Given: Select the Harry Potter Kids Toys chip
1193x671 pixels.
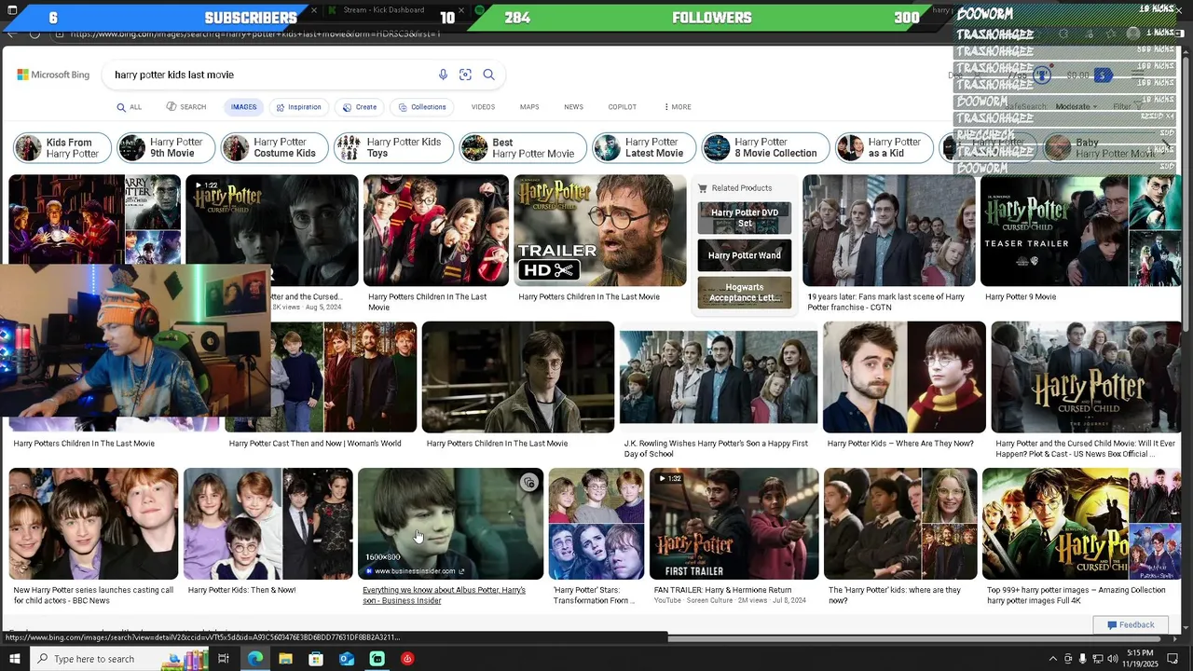Looking at the screenshot, I should [393, 147].
